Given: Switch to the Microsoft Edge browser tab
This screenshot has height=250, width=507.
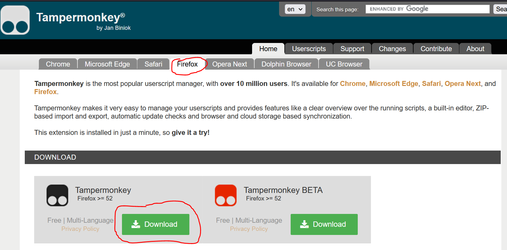Looking at the screenshot, I should point(107,64).
